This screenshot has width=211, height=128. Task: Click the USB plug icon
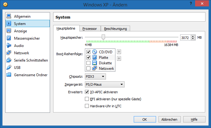point(9,67)
